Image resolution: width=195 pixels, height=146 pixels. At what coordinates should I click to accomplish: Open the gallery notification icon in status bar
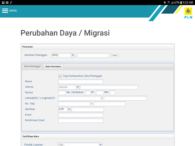(x=3, y=2)
